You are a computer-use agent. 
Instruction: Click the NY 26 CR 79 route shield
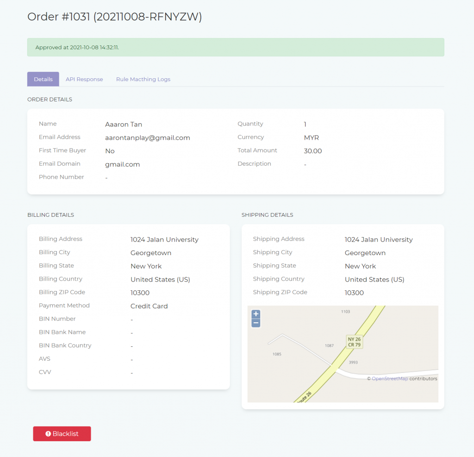[354, 342]
